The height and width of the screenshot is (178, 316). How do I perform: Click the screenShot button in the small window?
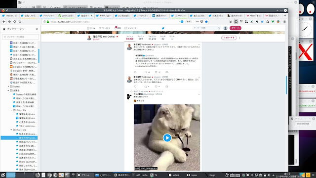coord(303,124)
